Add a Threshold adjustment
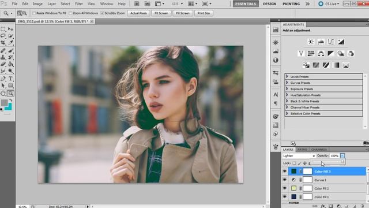The image size is (369, 208). [326, 65]
